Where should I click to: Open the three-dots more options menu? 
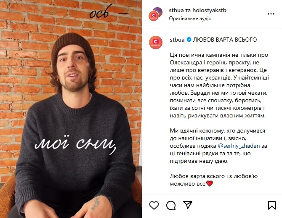click(271, 14)
